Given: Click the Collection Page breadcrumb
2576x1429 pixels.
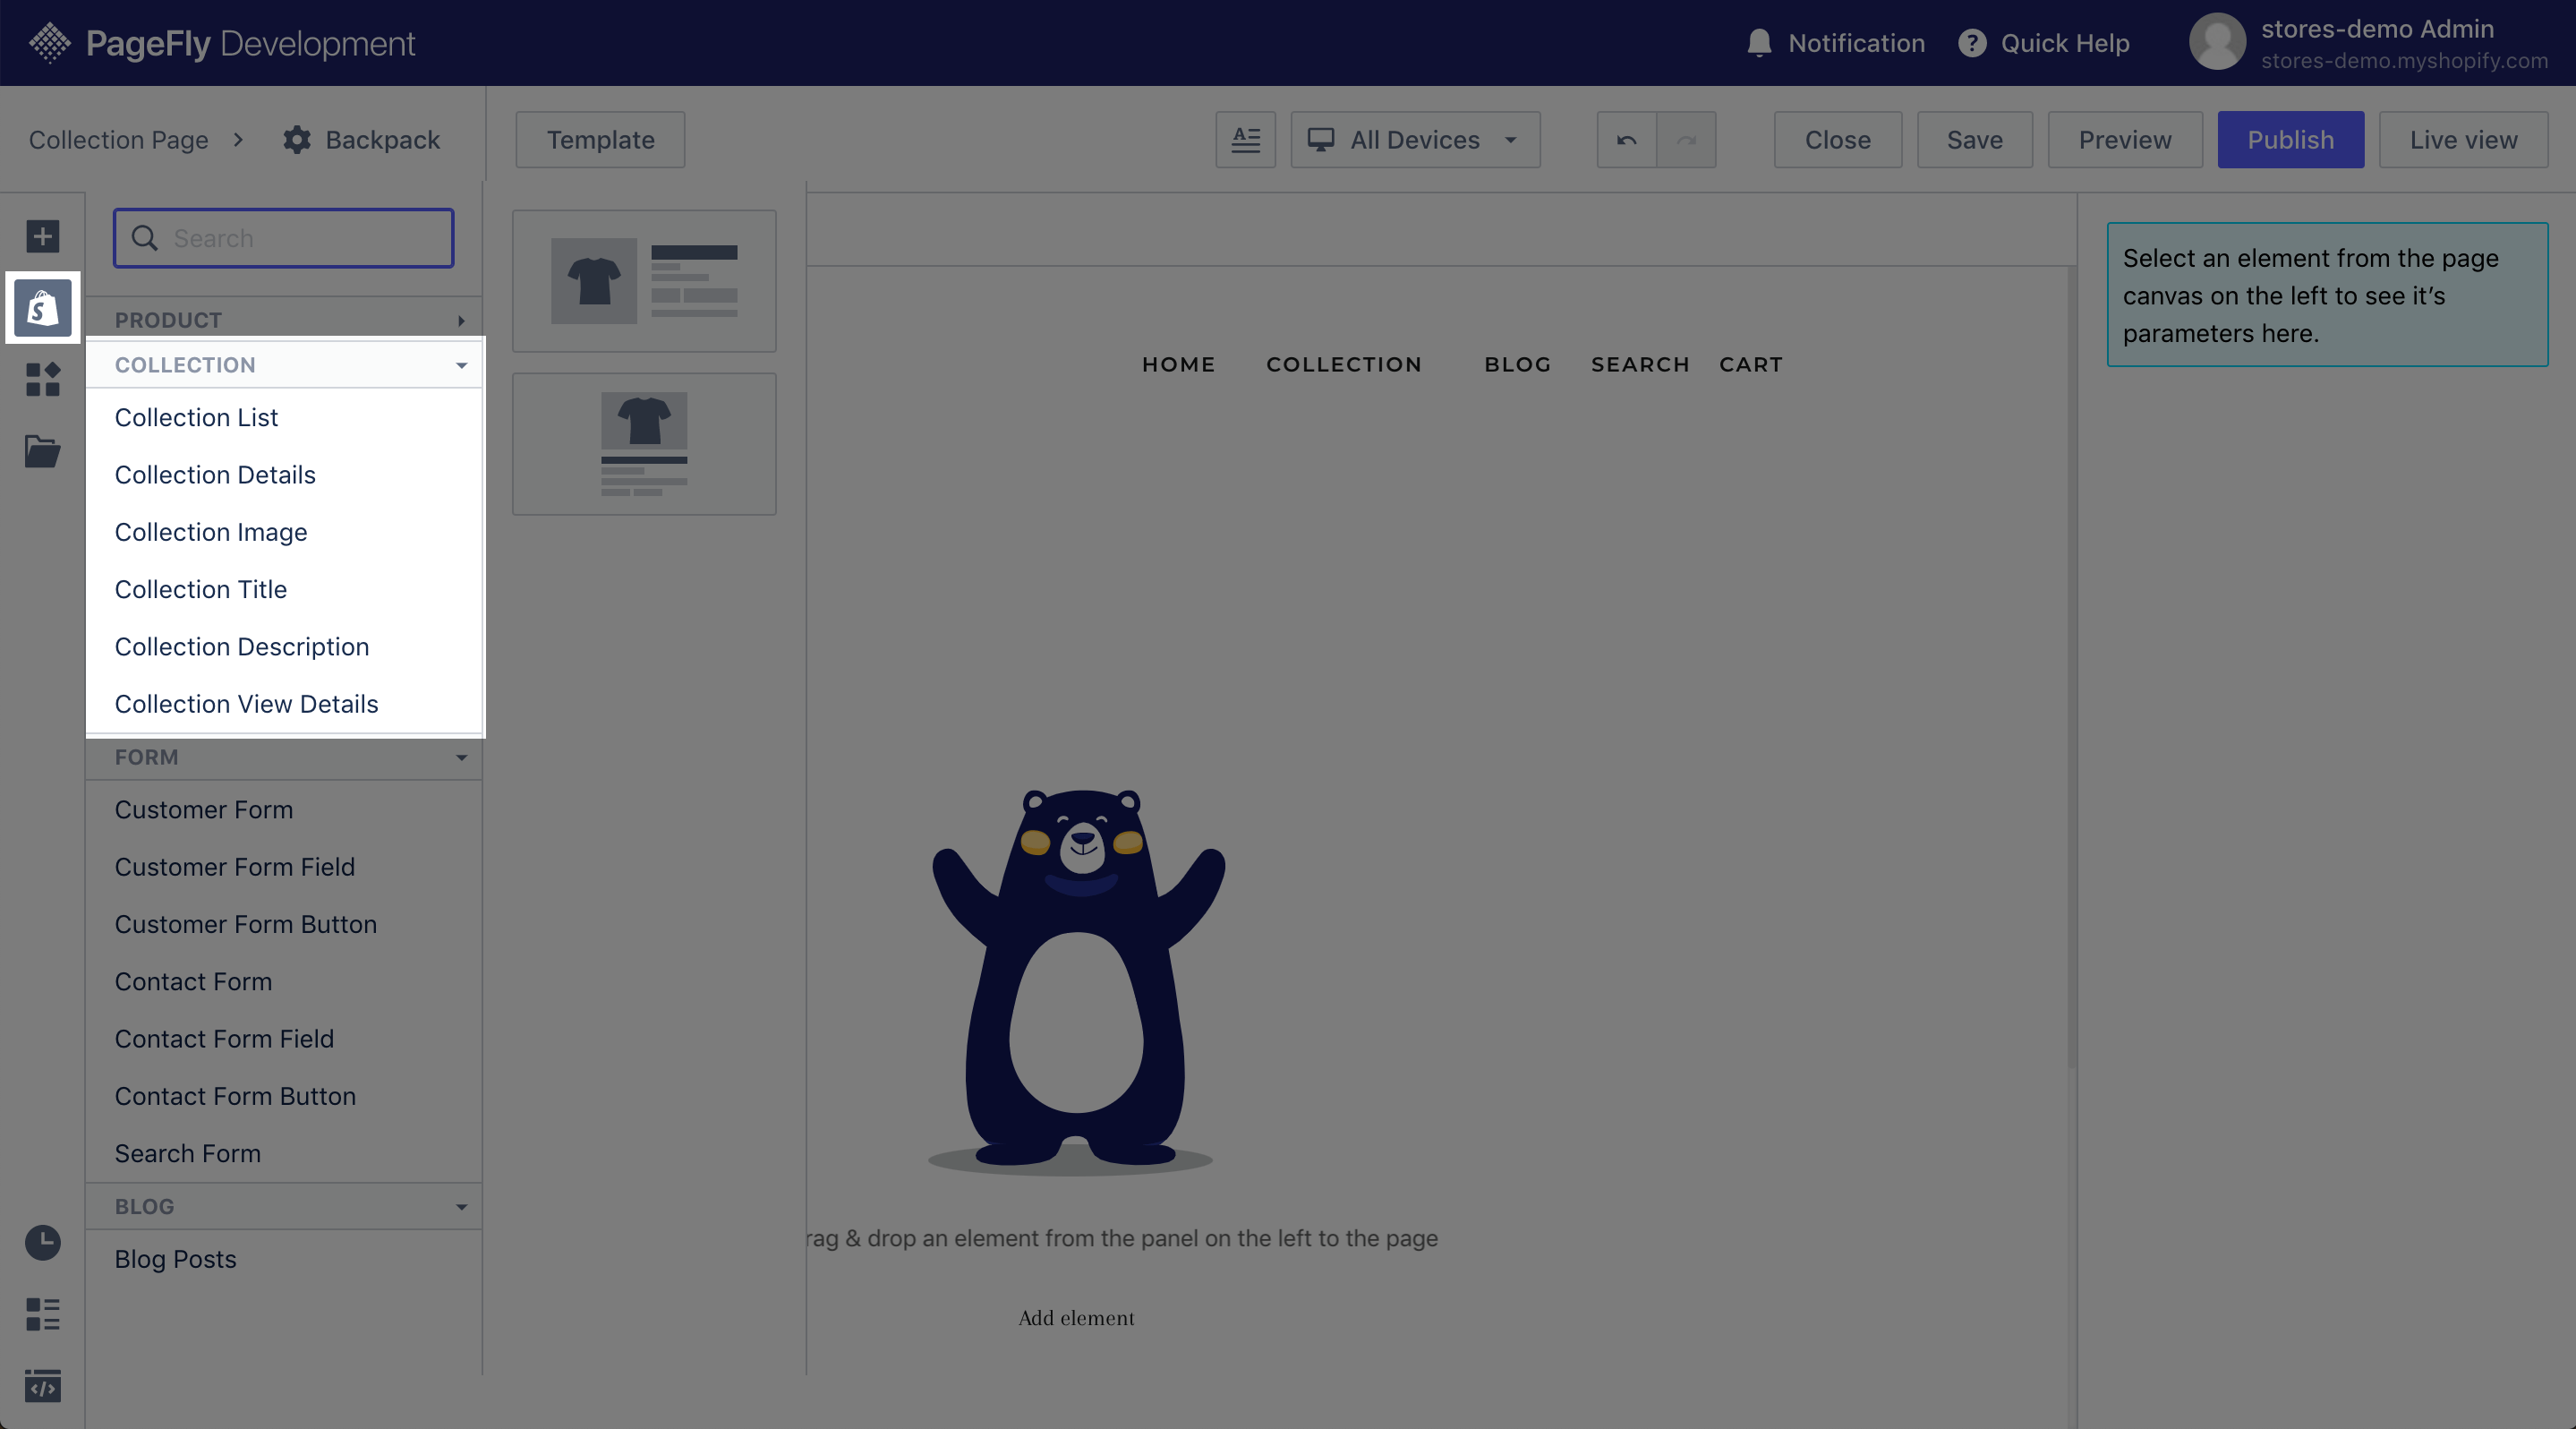Looking at the screenshot, I should coord(119,140).
